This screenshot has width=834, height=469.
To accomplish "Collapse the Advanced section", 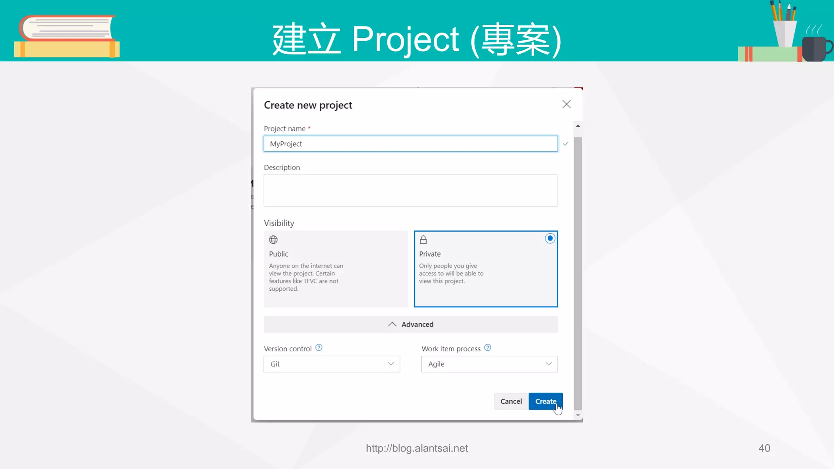I will click(410, 324).
